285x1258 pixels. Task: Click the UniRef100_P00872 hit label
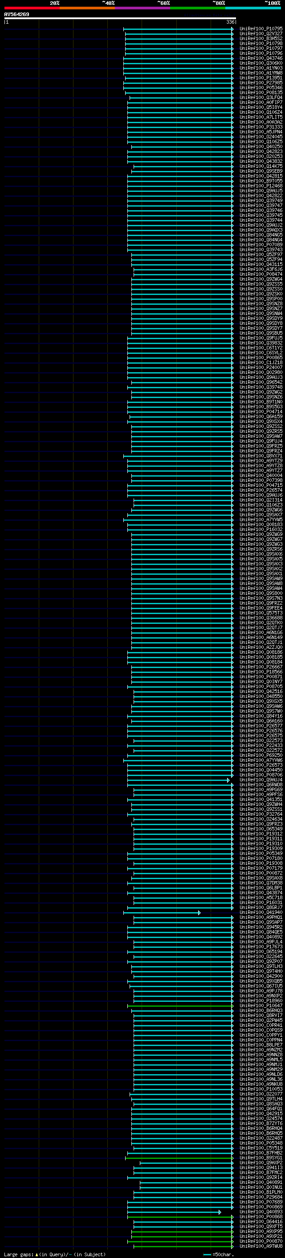261,873
